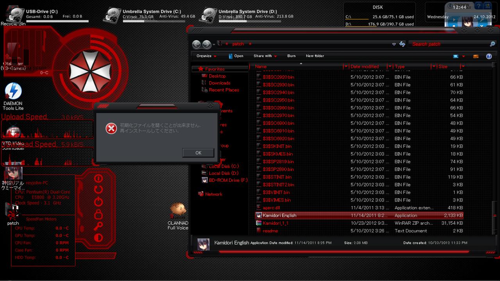
Task: Open the Name column filter dropdown arrow
Action: 345,67
